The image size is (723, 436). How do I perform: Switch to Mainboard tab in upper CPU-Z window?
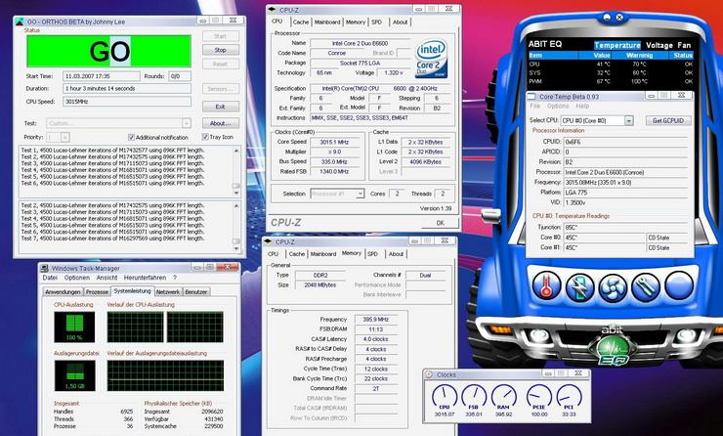click(x=327, y=22)
